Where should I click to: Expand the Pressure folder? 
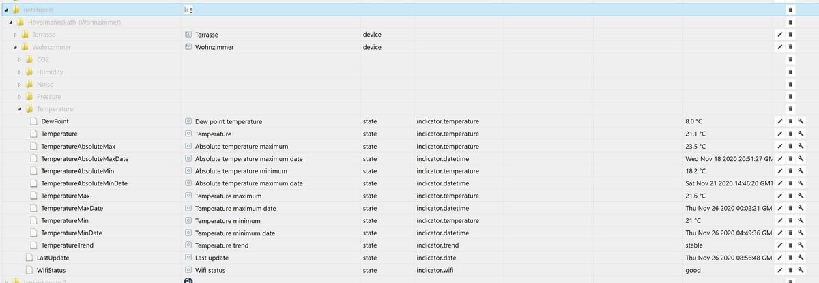[20, 96]
